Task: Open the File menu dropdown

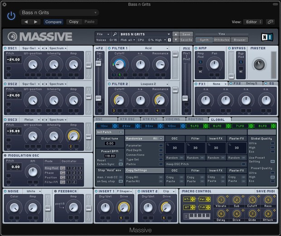Action: [x=103, y=34]
